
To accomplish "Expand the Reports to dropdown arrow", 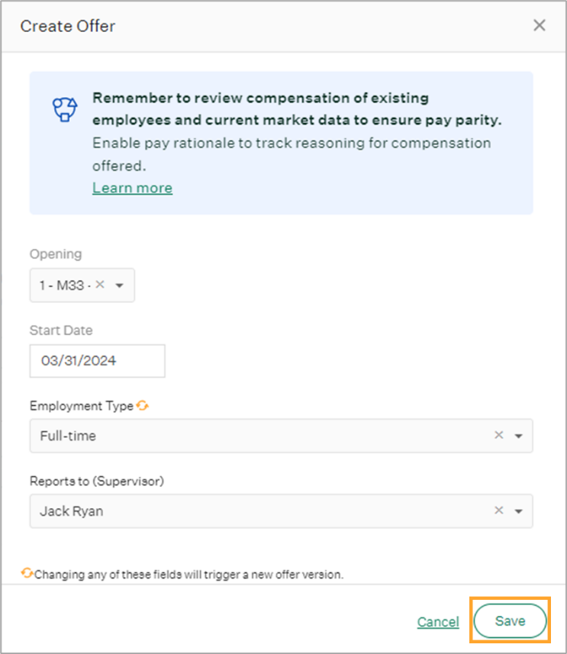I will (519, 511).
